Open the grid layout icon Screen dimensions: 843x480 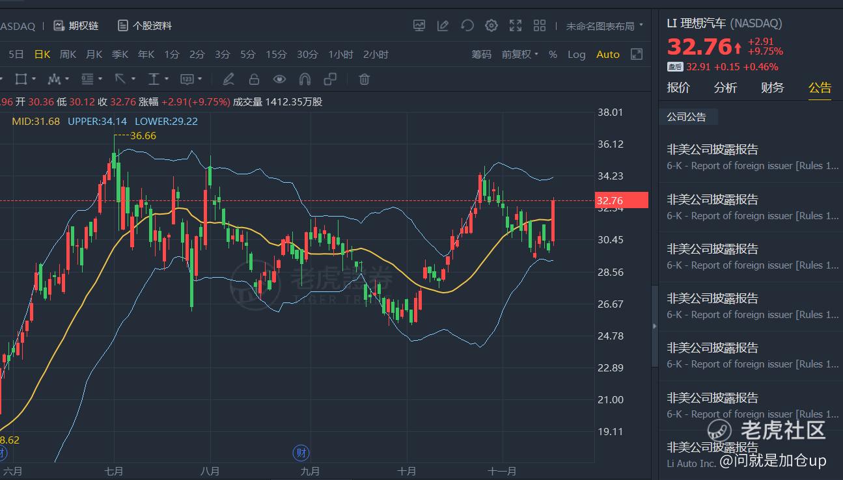point(540,26)
